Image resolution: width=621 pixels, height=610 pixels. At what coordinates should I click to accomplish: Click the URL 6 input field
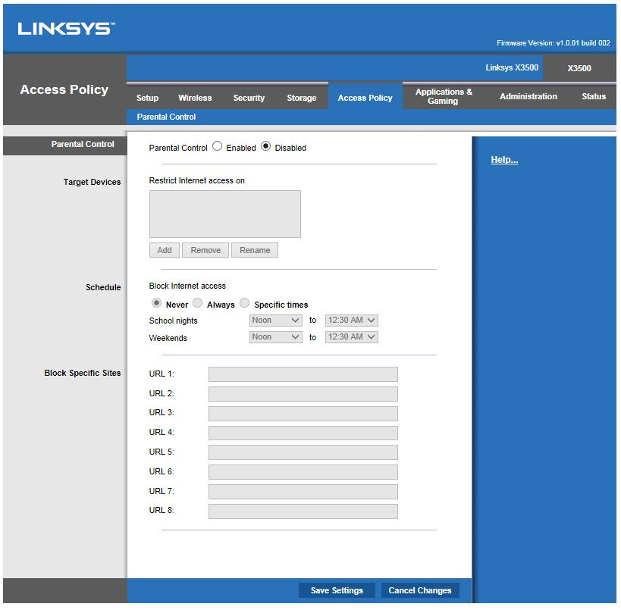click(303, 472)
